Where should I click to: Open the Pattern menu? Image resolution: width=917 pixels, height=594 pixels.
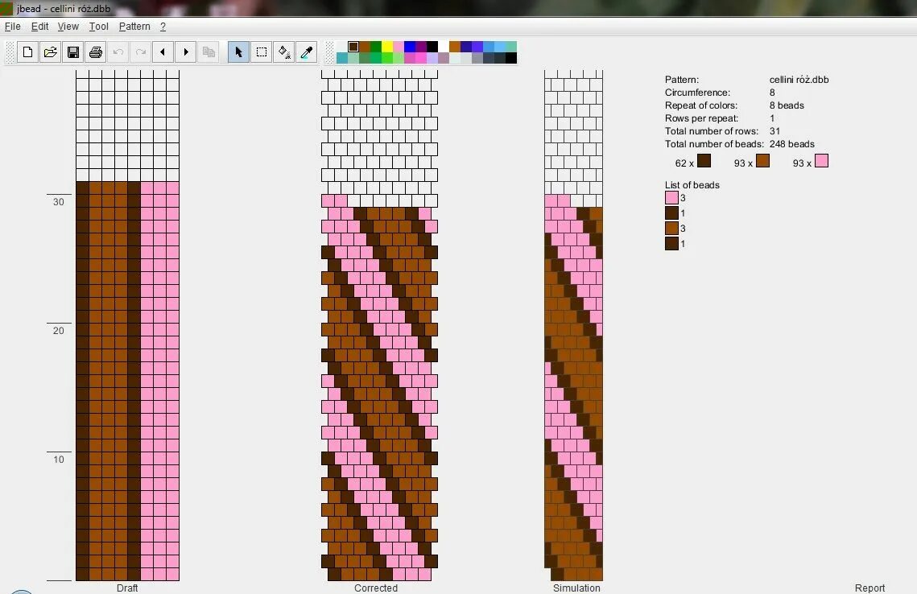[134, 27]
